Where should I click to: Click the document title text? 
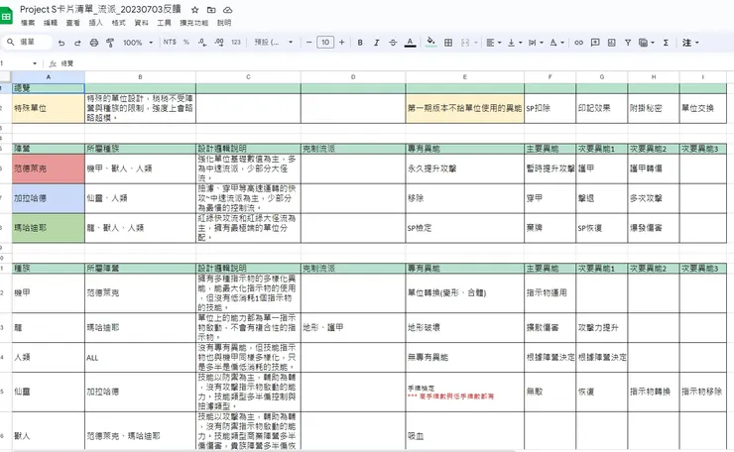pyautogui.click(x=100, y=9)
